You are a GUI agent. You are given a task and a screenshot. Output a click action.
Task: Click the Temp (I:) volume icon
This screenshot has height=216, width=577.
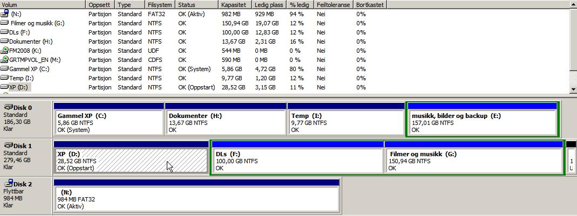tap(4, 78)
